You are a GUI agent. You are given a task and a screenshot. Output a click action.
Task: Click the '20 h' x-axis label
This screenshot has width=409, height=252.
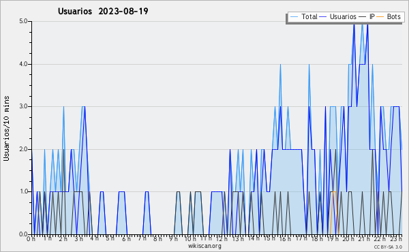pos(349,239)
